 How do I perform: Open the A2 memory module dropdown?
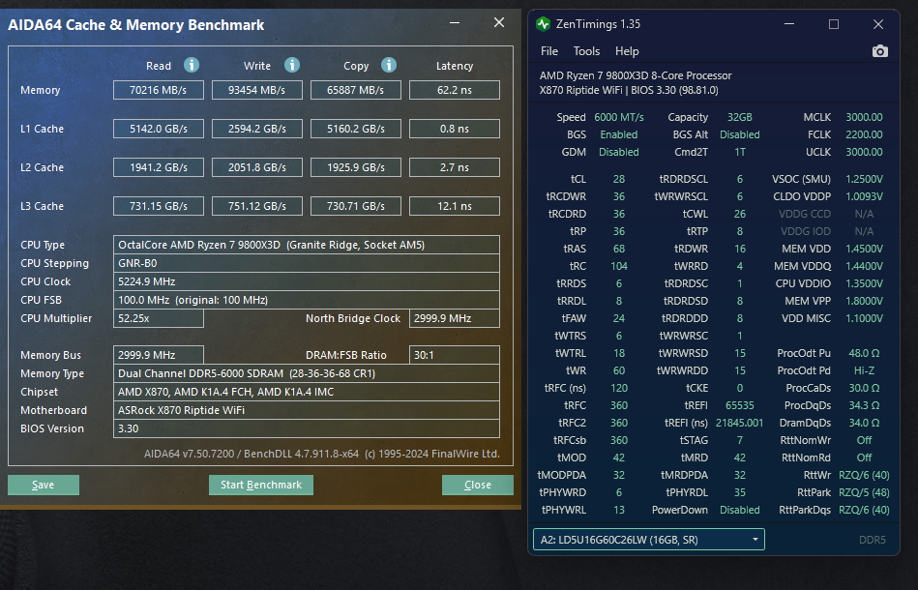pyautogui.click(x=649, y=540)
